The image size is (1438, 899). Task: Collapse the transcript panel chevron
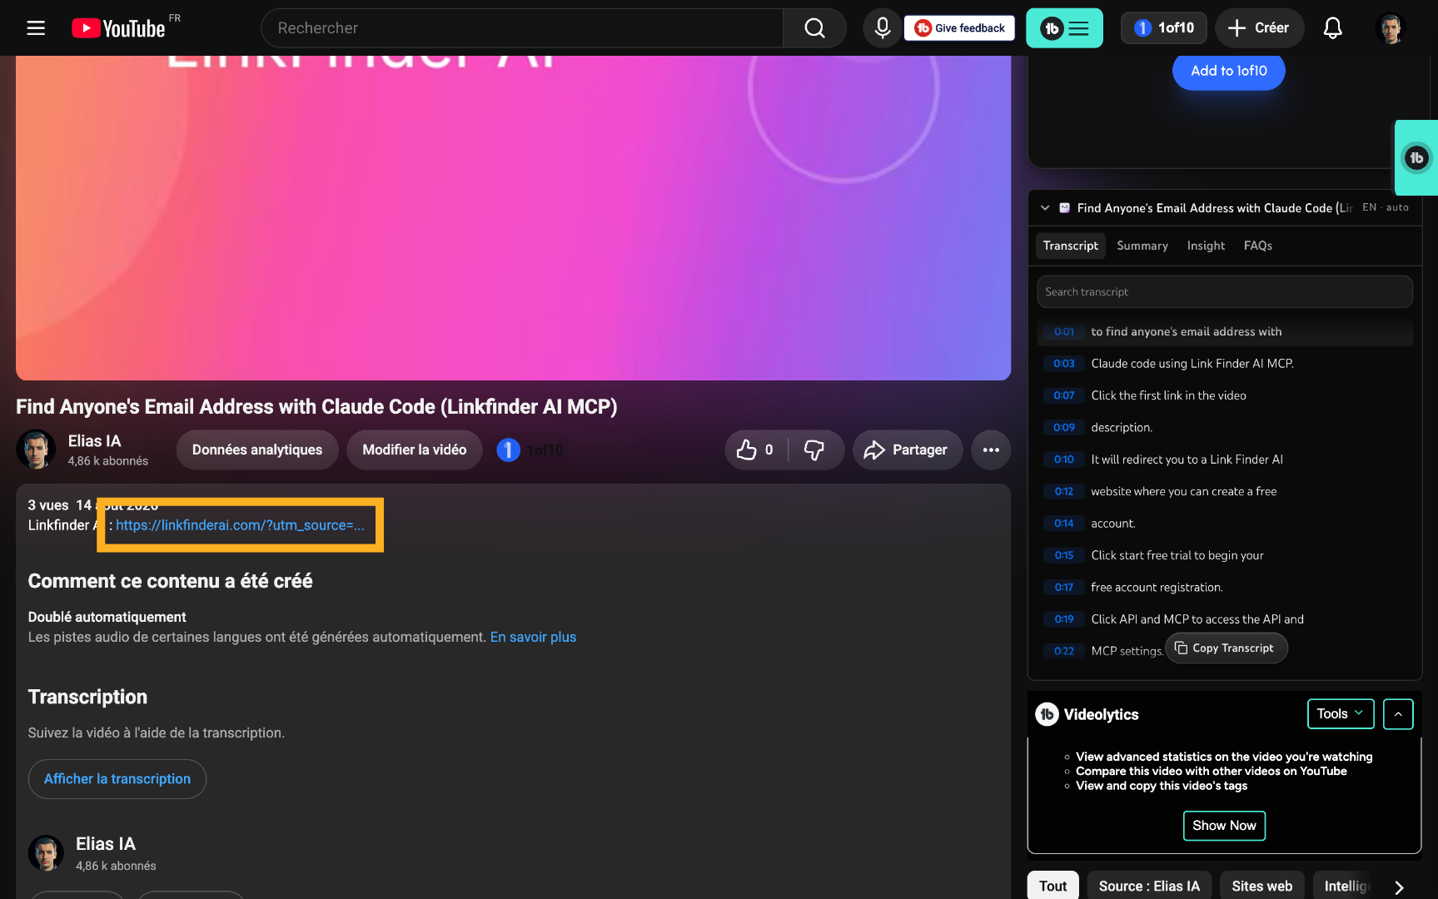pyautogui.click(x=1045, y=208)
